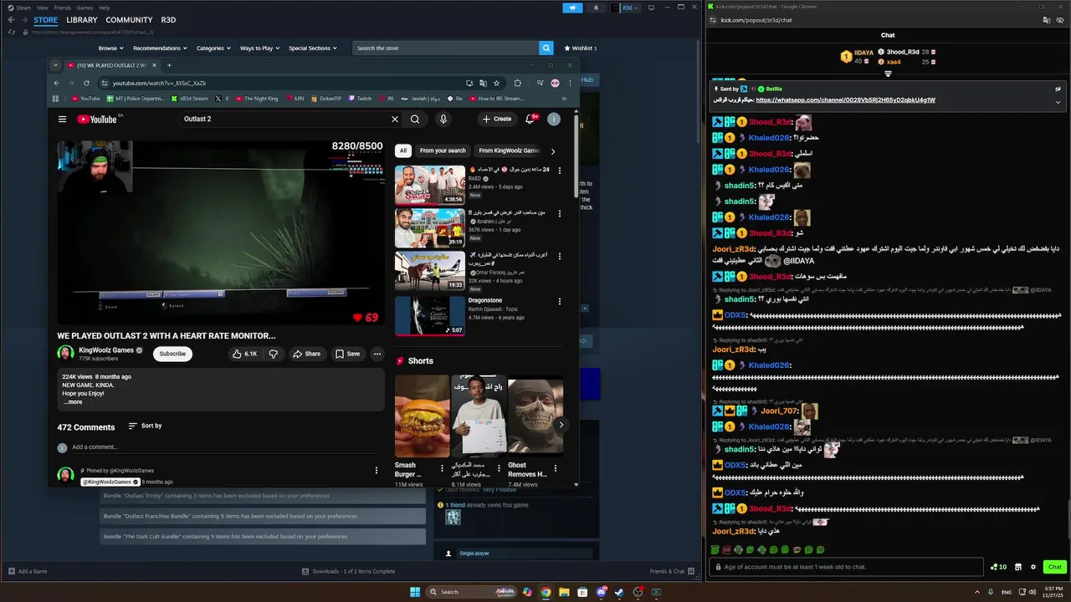1071x602 pixels.
Task: Subscribe to KingWoolz Games
Action: (x=172, y=354)
